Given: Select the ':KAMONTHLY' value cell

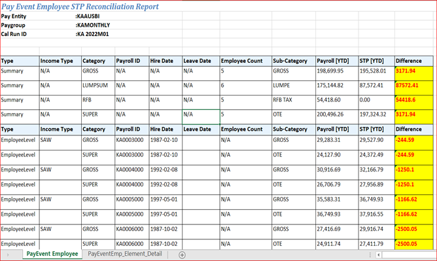Looking at the screenshot, I should pos(93,25).
